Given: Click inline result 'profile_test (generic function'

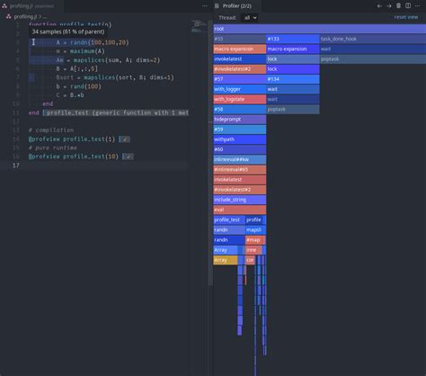Looking at the screenshot, I should pyautogui.click(x=116, y=112).
